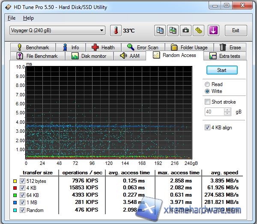257x224 pixels.
Task: Click the purple down-arrow minimize-to-tray icon
Action: coord(213,30)
